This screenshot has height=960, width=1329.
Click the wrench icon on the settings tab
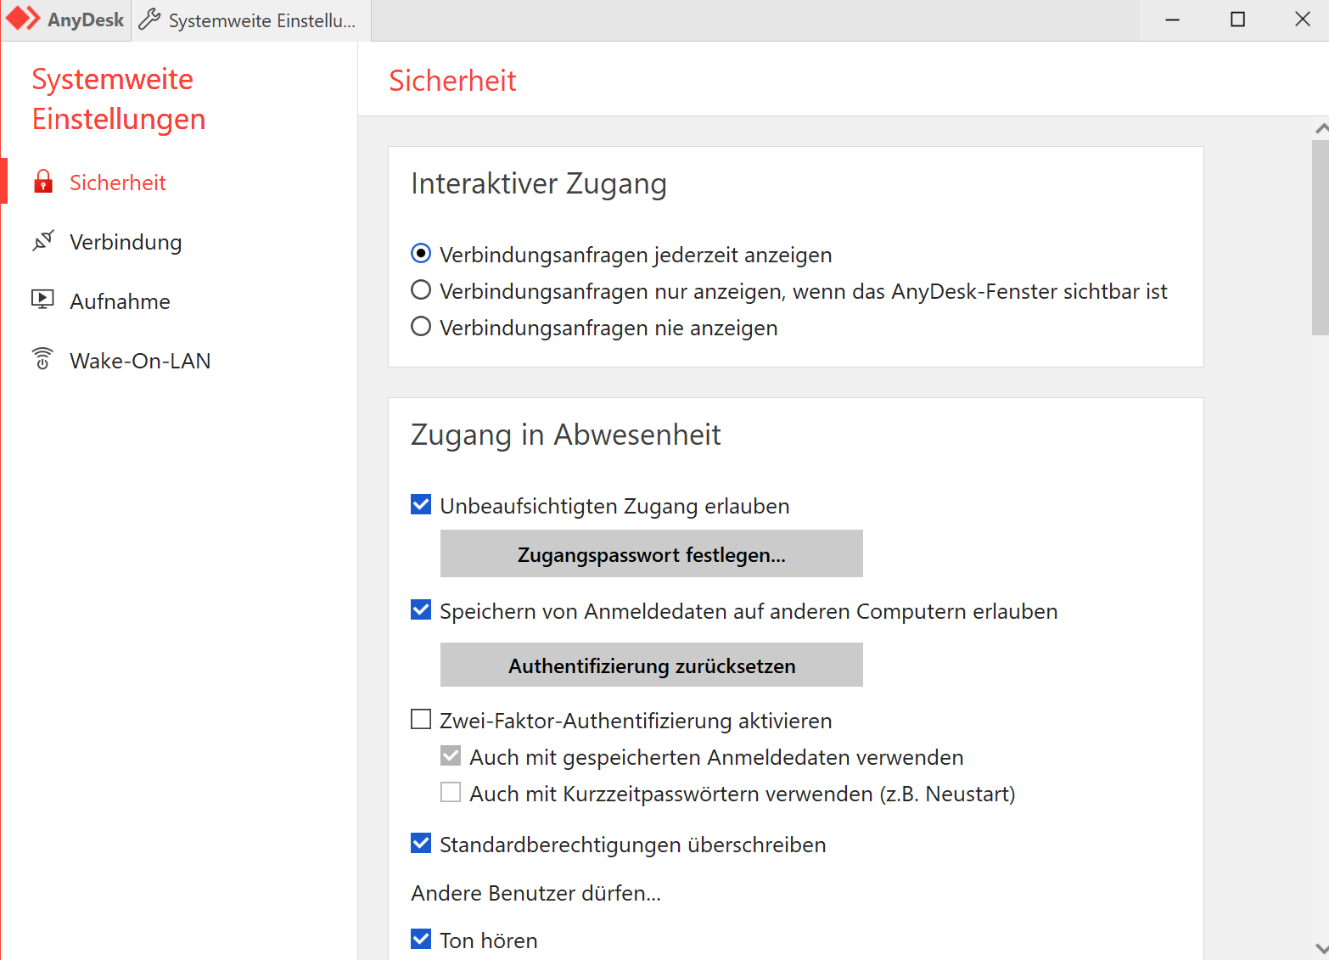click(x=150, y=20)
